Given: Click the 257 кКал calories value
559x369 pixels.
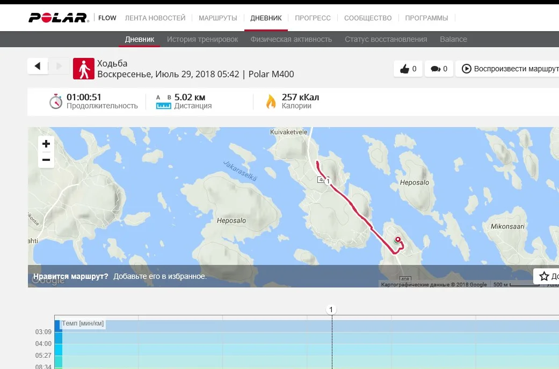Looking at the screenshot, I should (x=300, y=97).
